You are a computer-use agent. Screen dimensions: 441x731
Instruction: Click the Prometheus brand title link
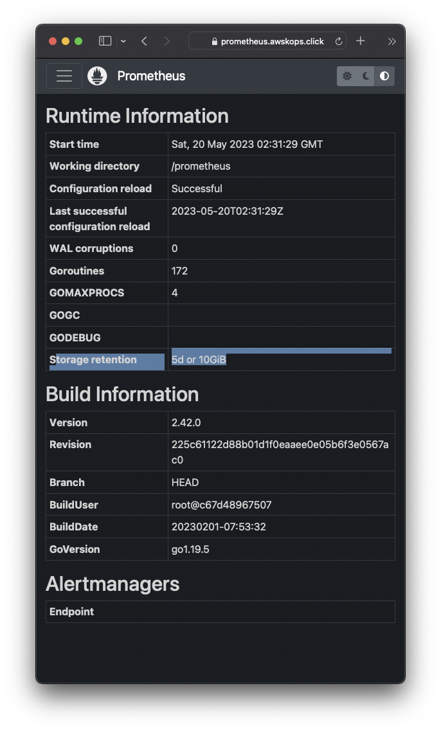coord(151,76)
